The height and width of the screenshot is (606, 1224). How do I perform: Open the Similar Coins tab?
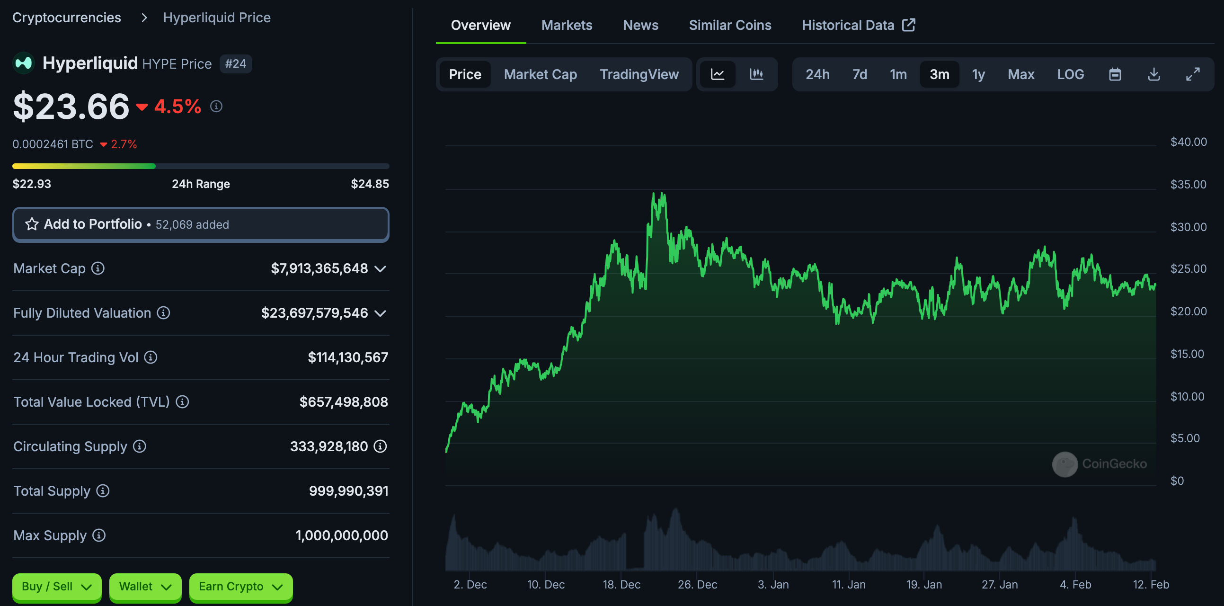[x=730, y=25]
